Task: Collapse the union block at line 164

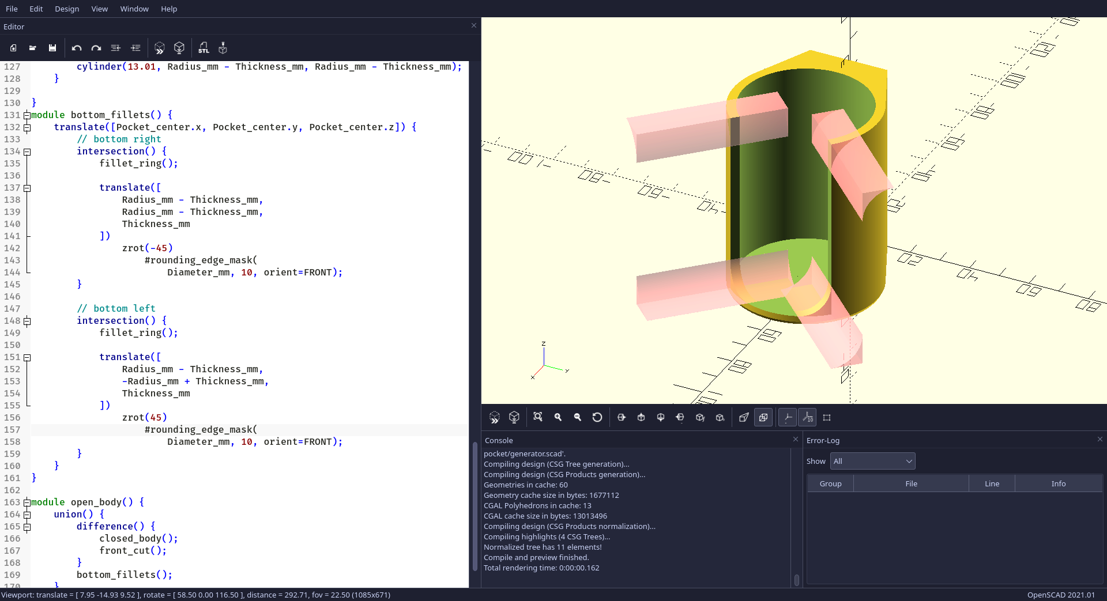Action: tap(27, 515)
